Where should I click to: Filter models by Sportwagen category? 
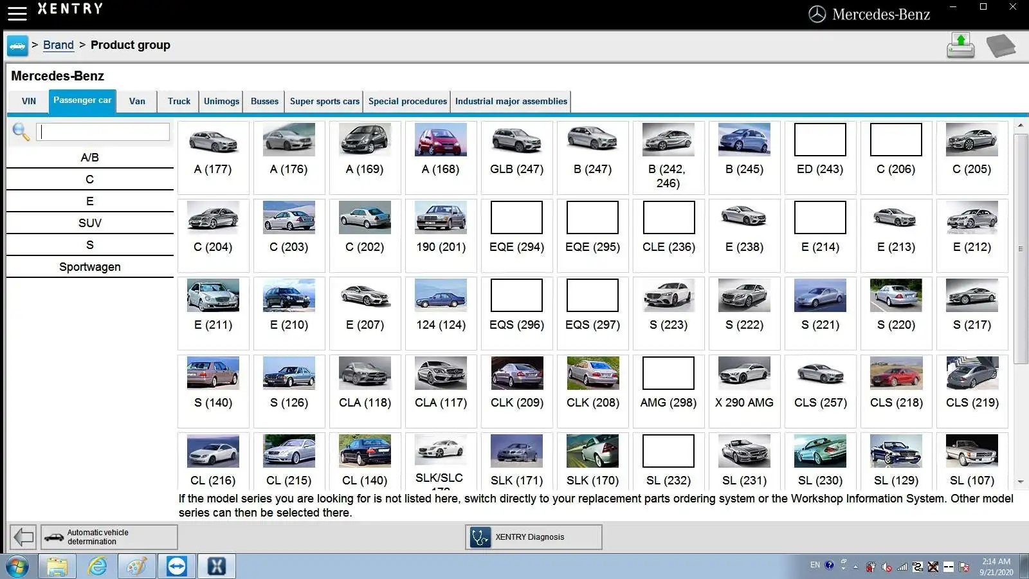90,267
